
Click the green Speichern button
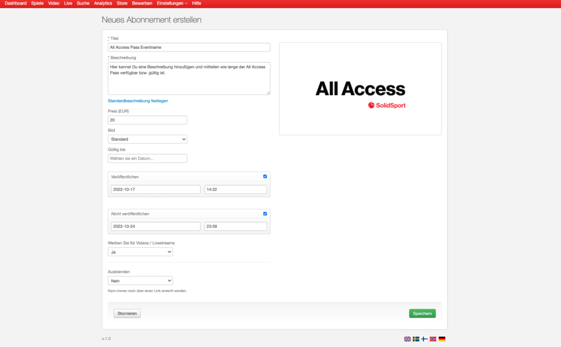tap(422, 314)
